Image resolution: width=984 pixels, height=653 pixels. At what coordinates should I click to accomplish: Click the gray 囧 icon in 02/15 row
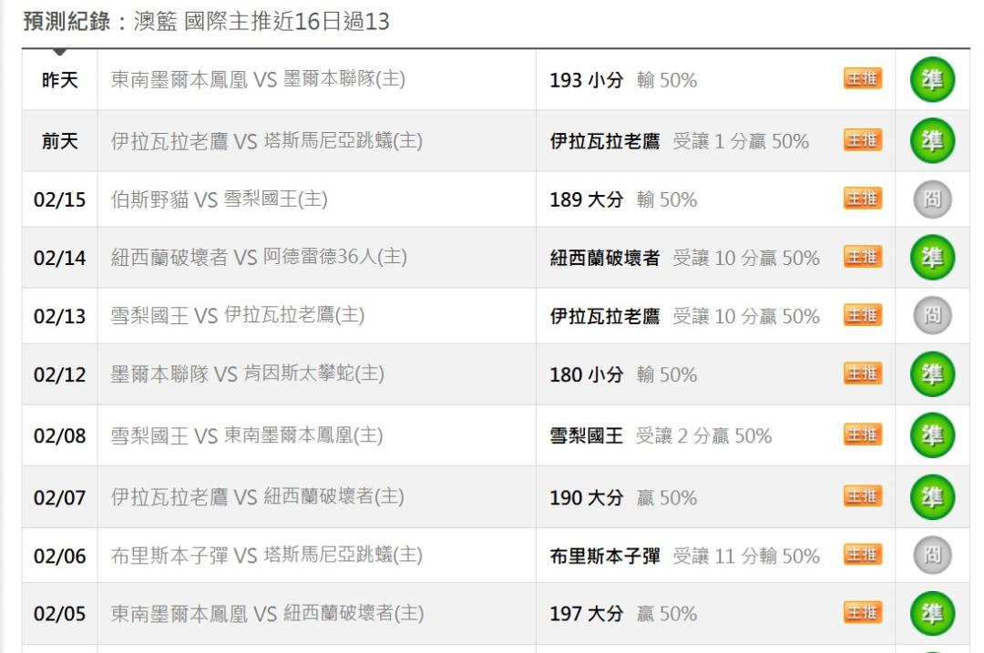(x=932, y=199)
